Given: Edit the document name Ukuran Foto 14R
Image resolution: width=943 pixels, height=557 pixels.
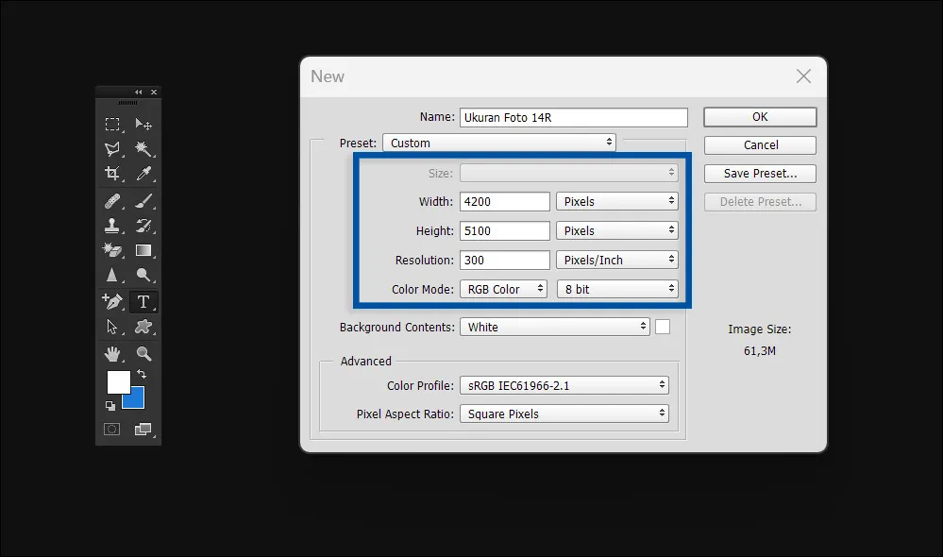Looking at the screenshot, I should pyautogui.click(x=572, y=117).
